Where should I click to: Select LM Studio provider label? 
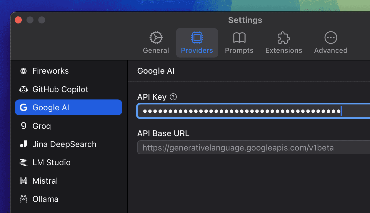(x=51, y=163)
